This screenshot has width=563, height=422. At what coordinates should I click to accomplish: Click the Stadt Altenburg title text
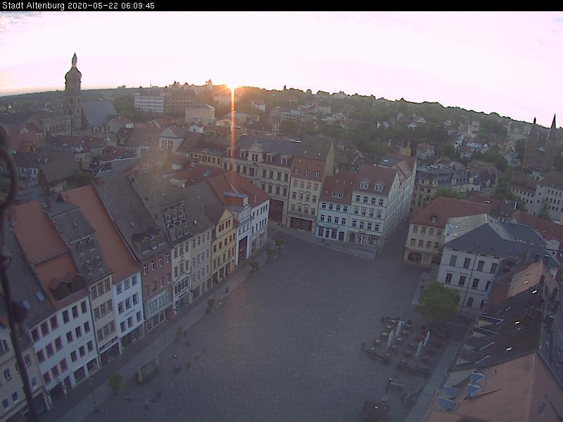32,6
